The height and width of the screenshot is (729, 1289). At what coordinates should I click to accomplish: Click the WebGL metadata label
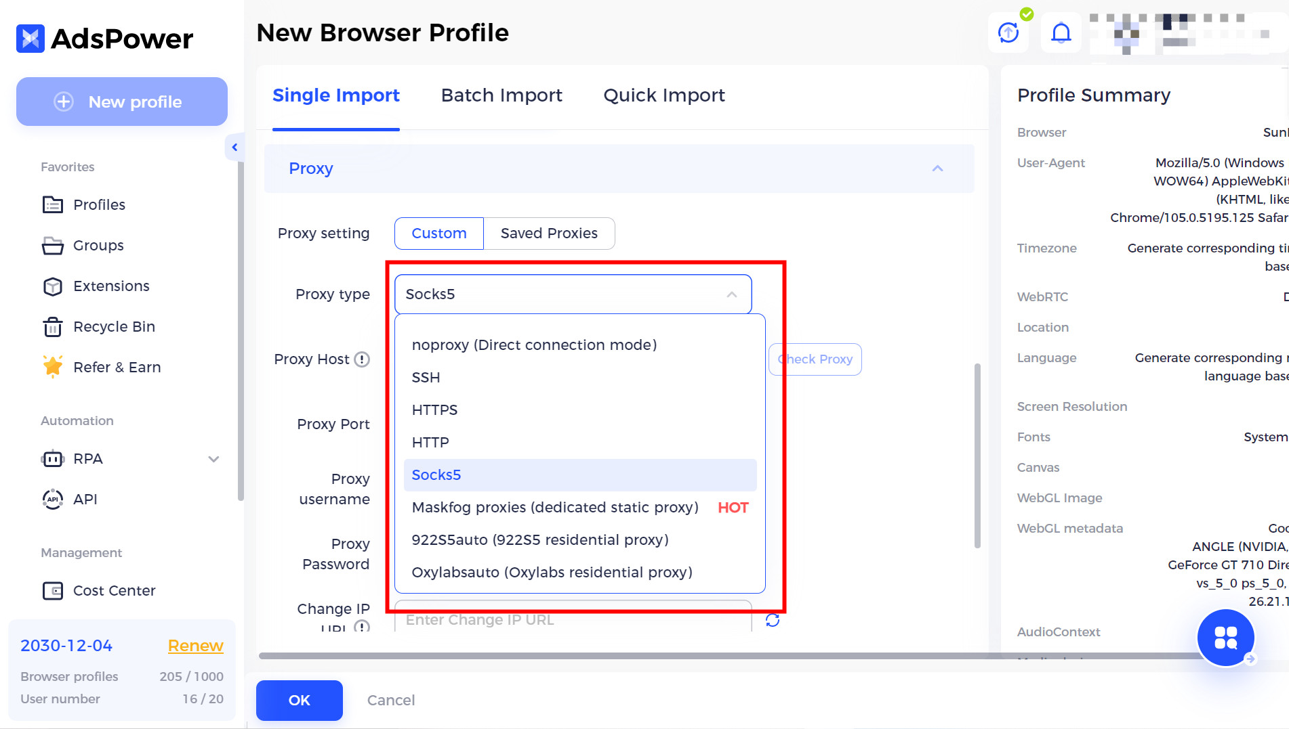[1070, 528]
